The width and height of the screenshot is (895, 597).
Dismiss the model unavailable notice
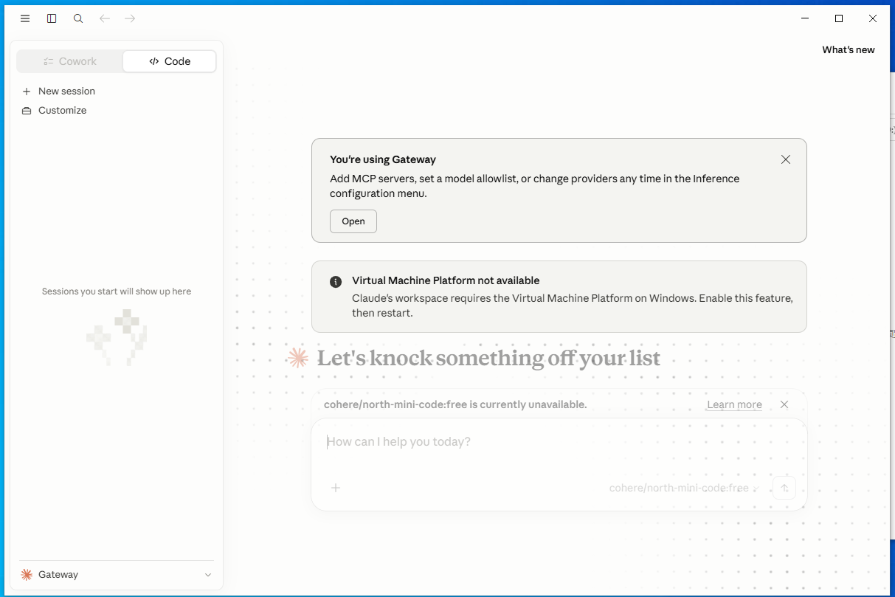pyautogui.click(x=784, y=404)
